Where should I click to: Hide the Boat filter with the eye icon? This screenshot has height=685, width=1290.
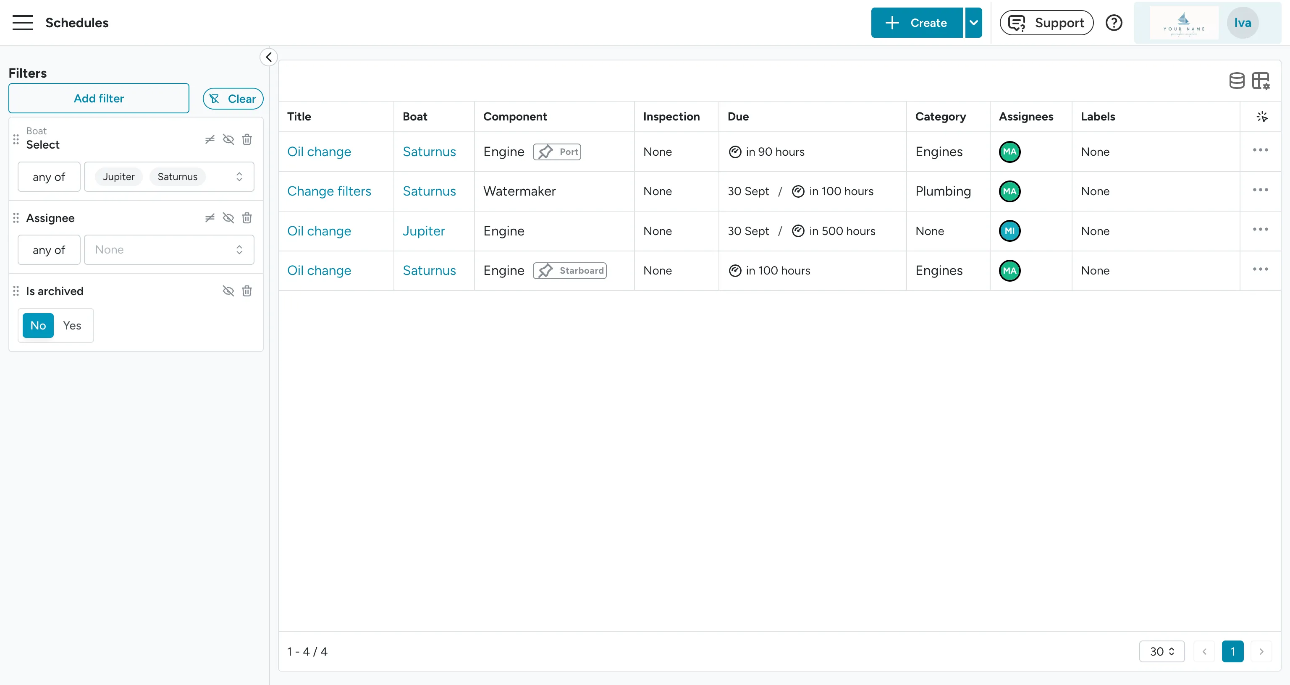(228, 139)
